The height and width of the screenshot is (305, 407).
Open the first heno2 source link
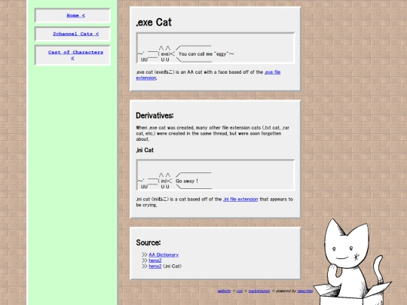[155, 261]
